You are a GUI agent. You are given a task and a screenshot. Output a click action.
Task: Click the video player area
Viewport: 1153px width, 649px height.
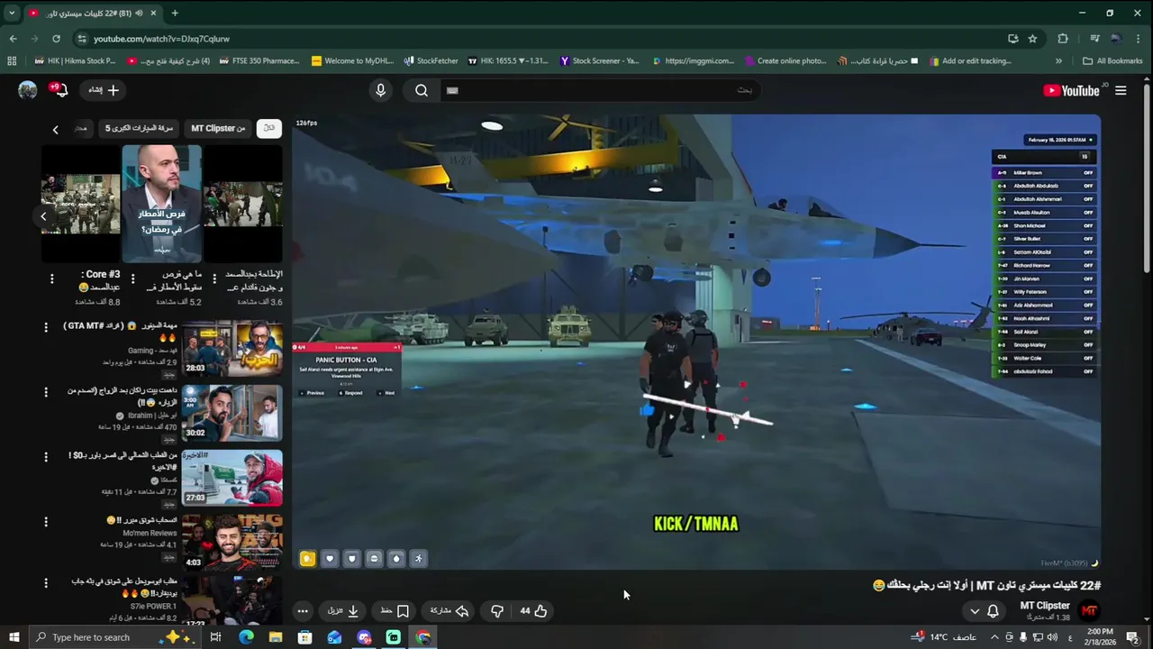tap(696, 342)
